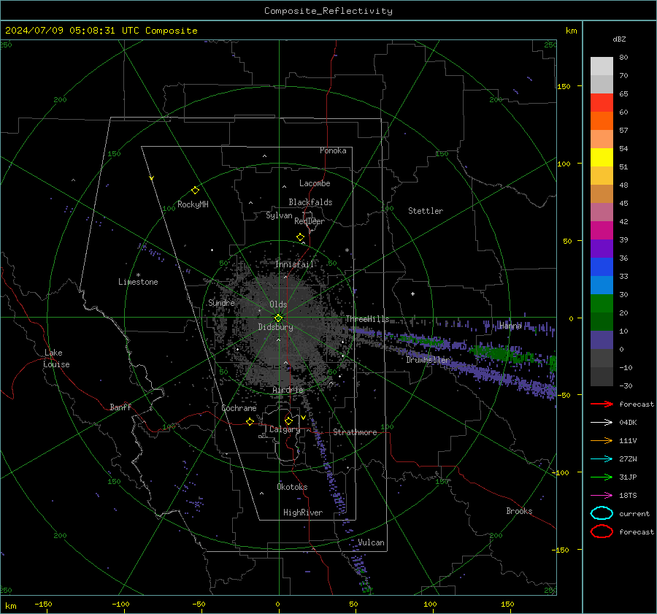Click the Banff label
This screenshot has height=614, width=657.
coord(120,407)
